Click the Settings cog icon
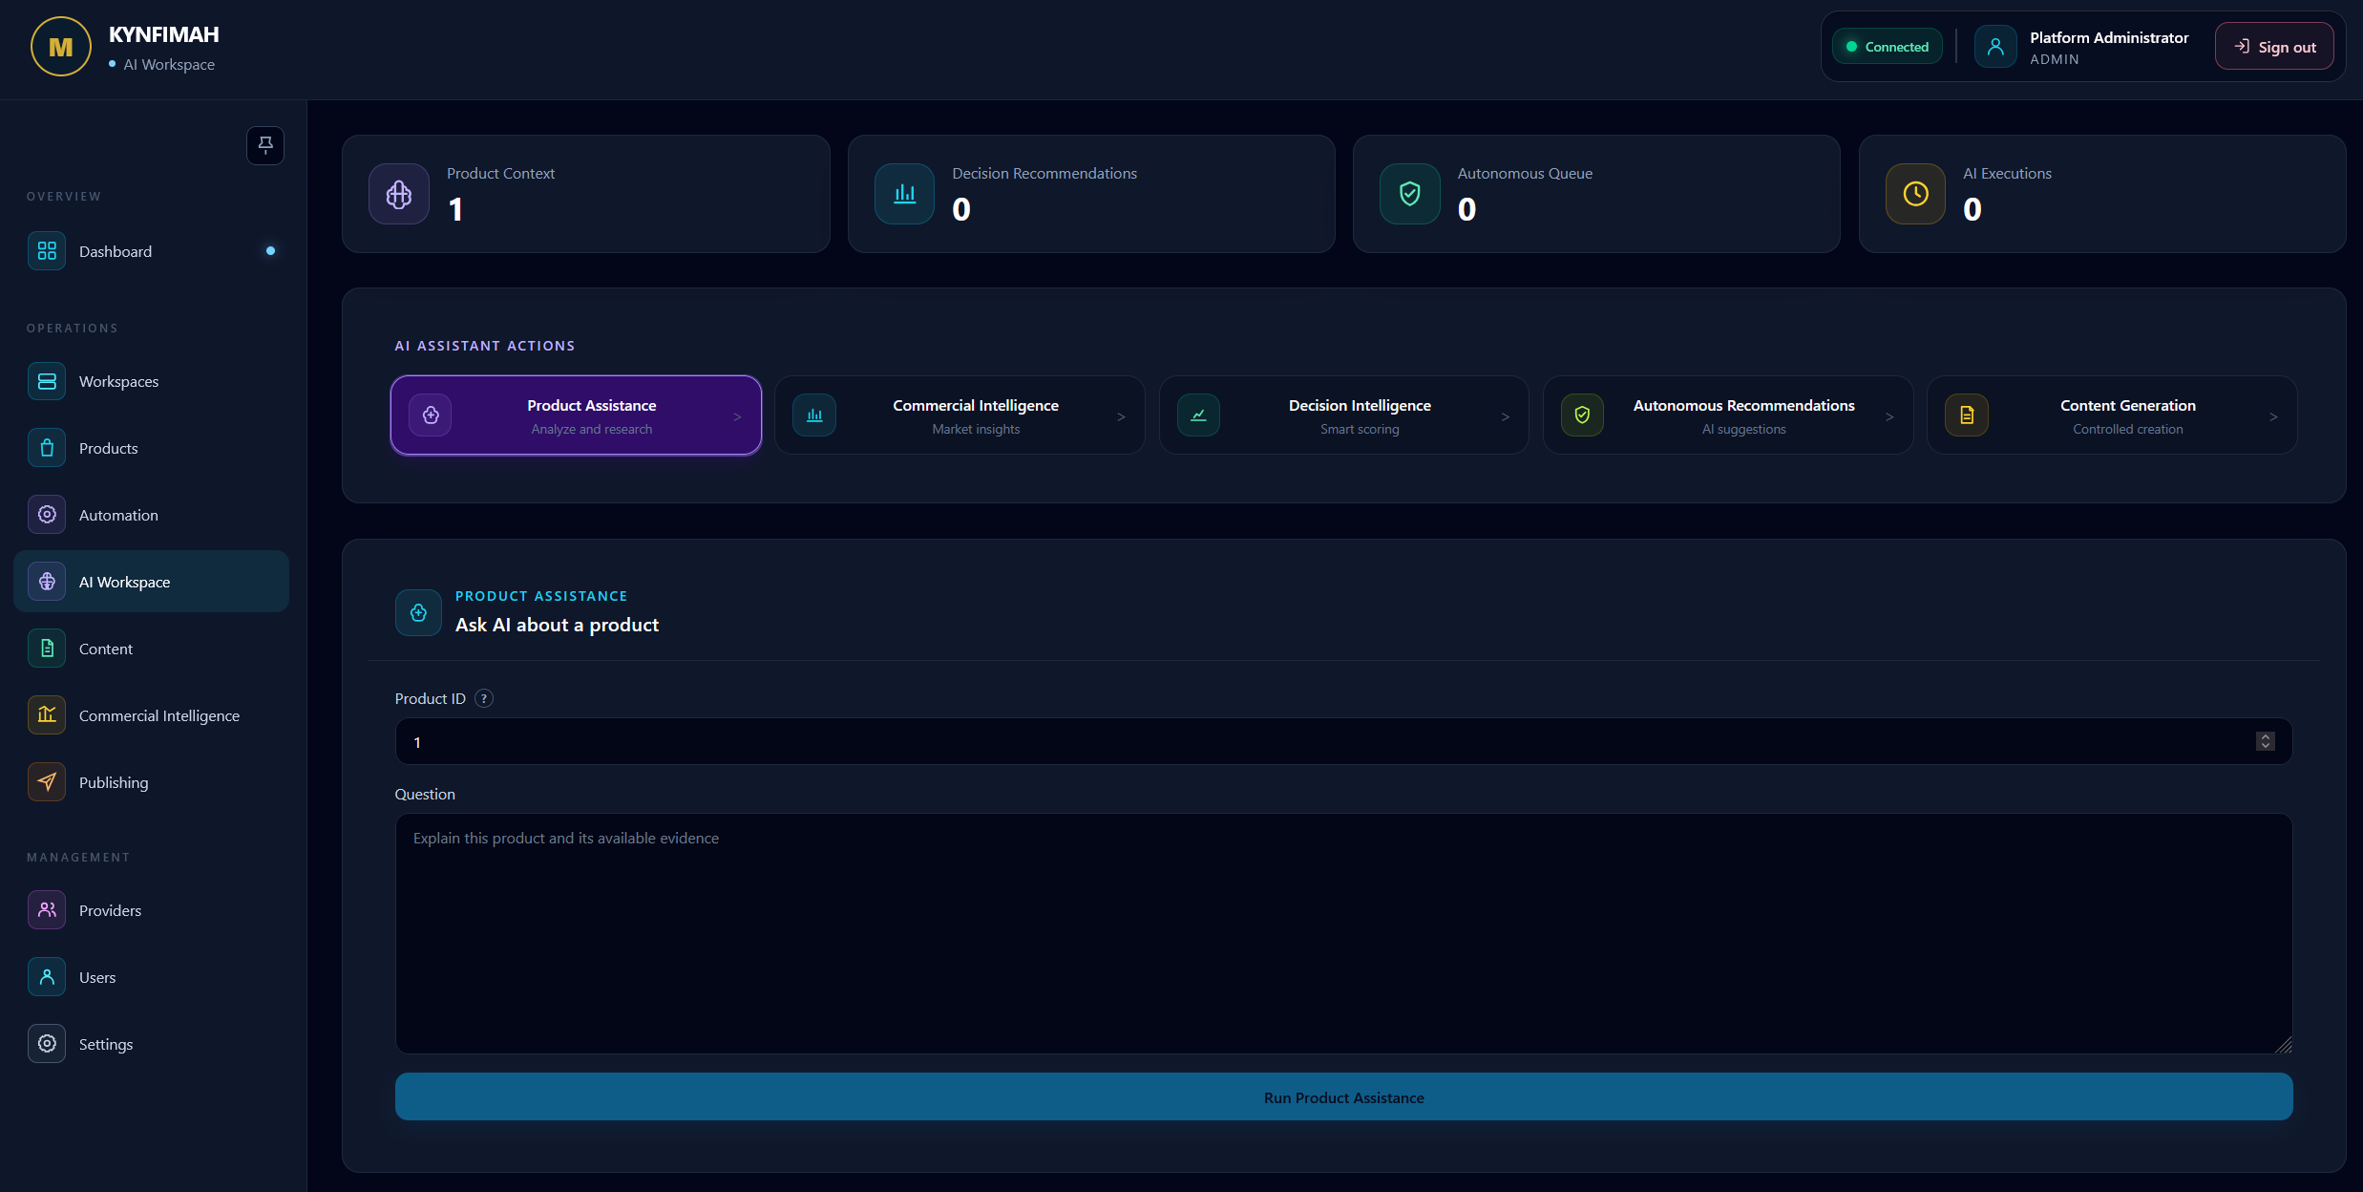 click(x=47, y=1044)
